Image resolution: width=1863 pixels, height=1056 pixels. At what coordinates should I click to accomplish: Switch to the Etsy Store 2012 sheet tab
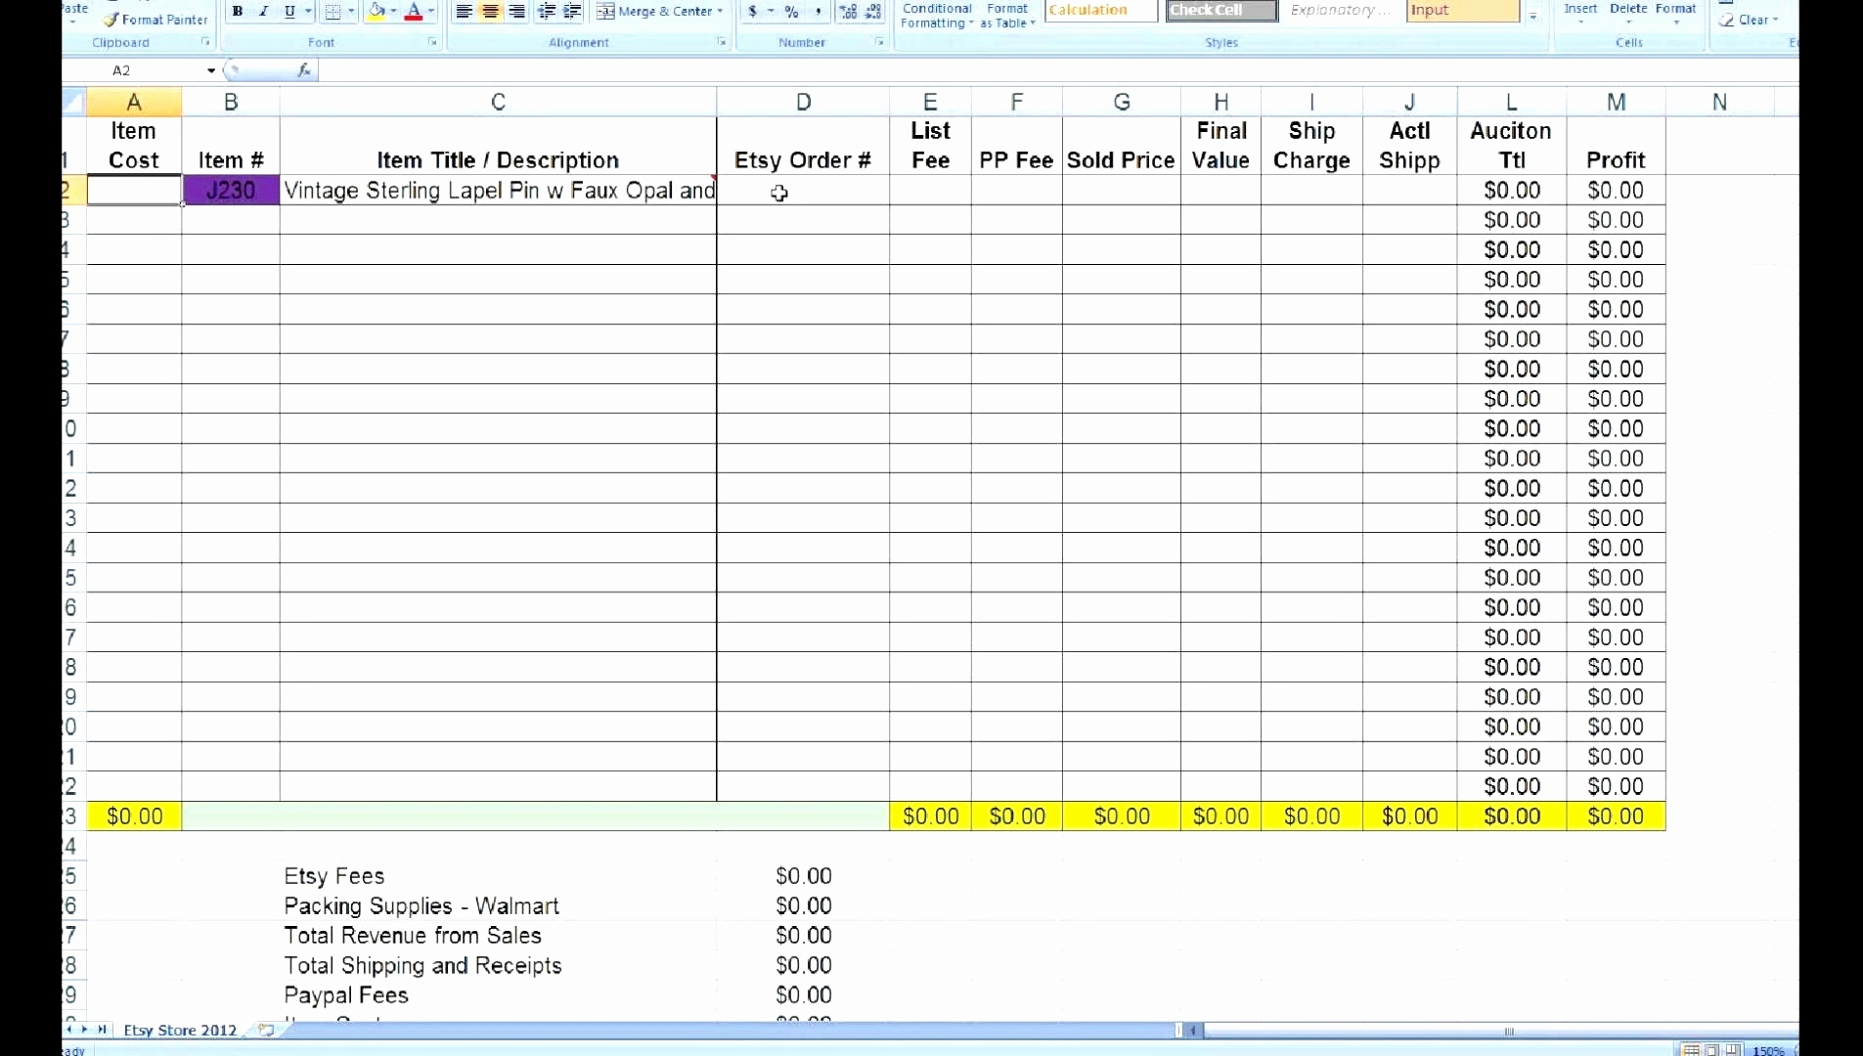click(x=181, y=1030)
